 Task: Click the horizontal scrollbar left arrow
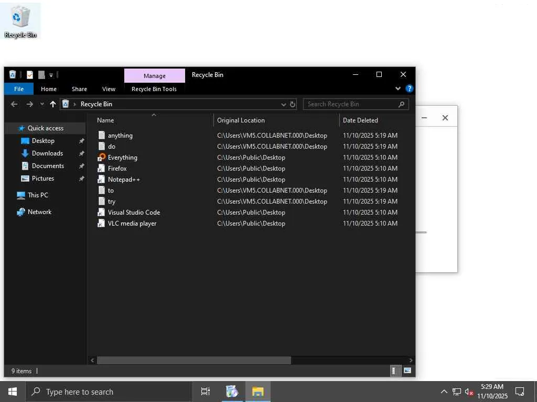(x=92, y=360)
